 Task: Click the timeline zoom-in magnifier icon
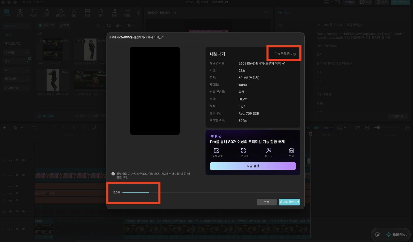pos(407,128)
